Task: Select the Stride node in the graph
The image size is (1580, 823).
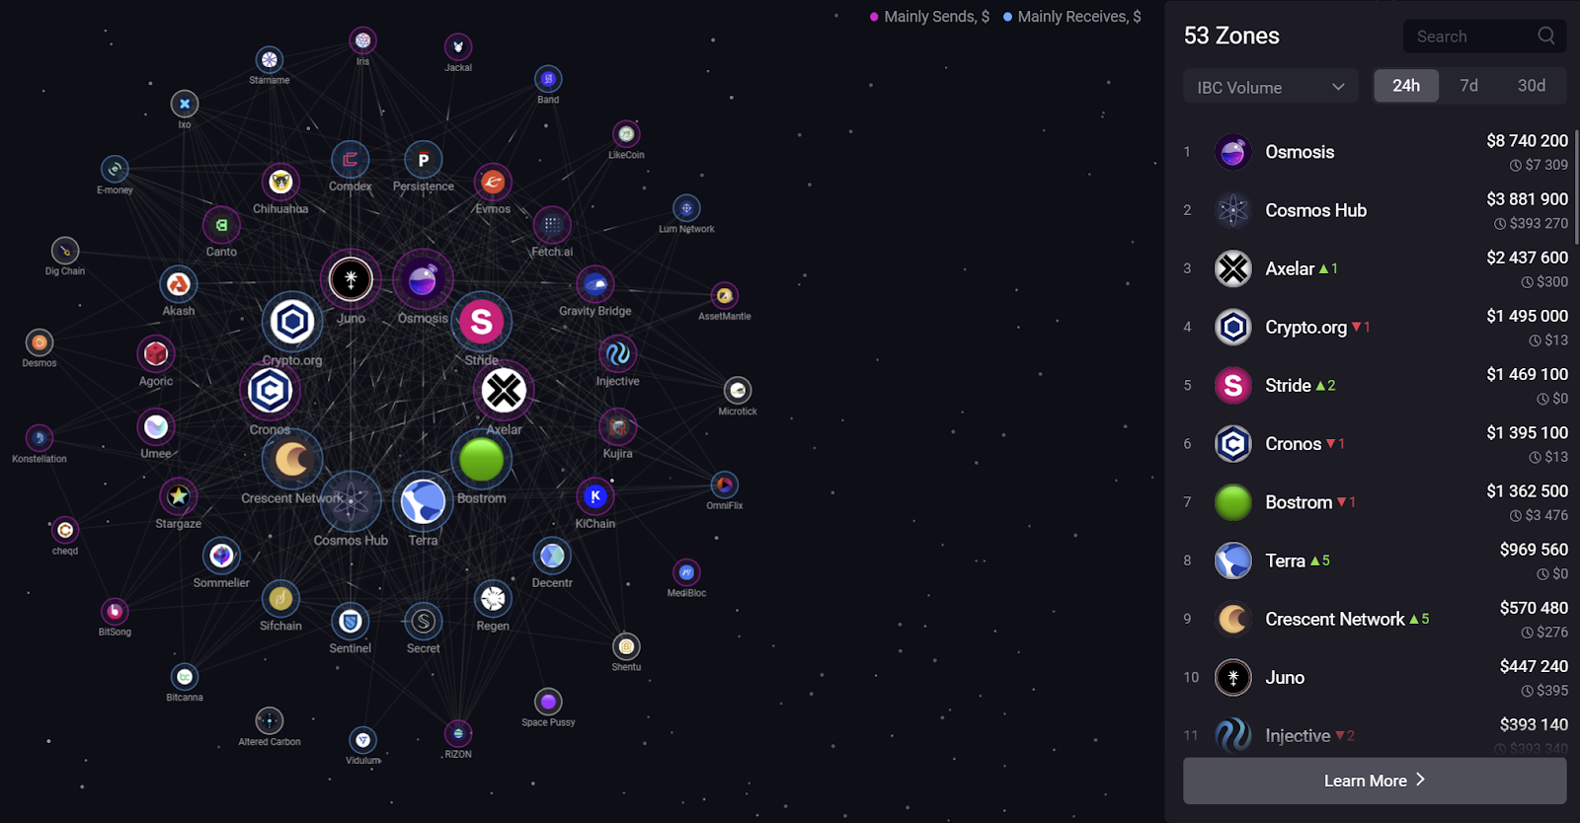Action: coord(482,322)
